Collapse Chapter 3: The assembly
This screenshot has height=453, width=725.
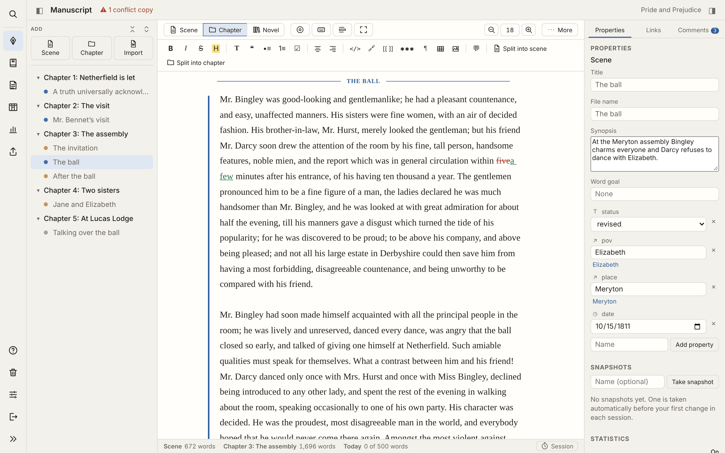(x=38, y=134)
